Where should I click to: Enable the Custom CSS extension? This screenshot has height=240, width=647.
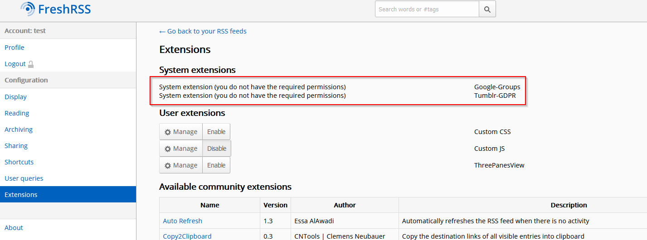click(216, 132)
